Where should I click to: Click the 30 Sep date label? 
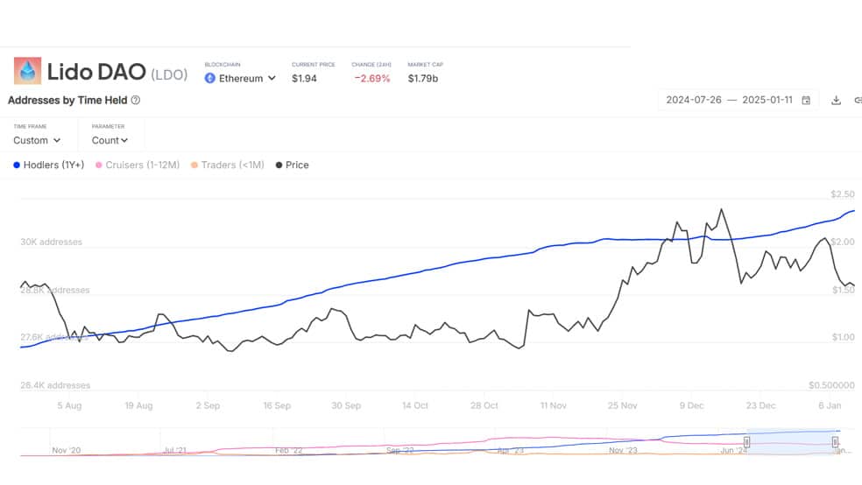(346, 406)
